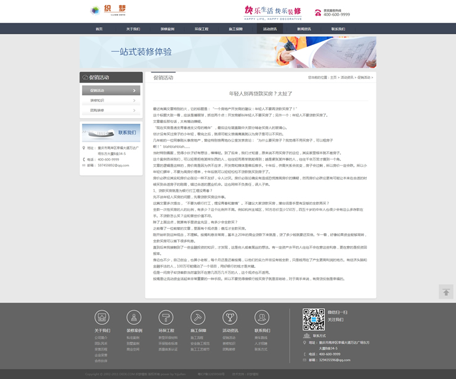Click the 施工保障 hammer footer icon
The image size is (456, 379).
[x=198, y=317]
